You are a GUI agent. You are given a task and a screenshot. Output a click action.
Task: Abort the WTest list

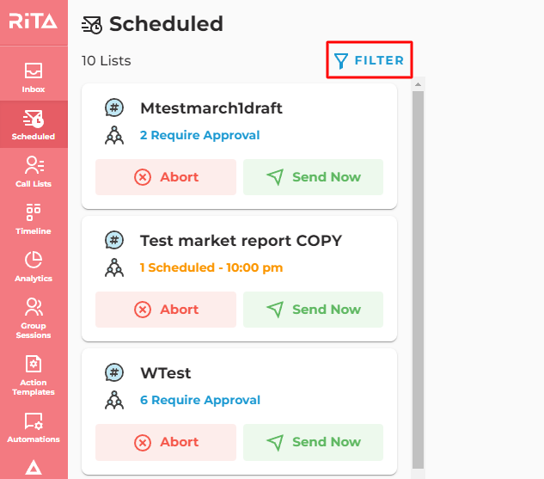[166, 442]
